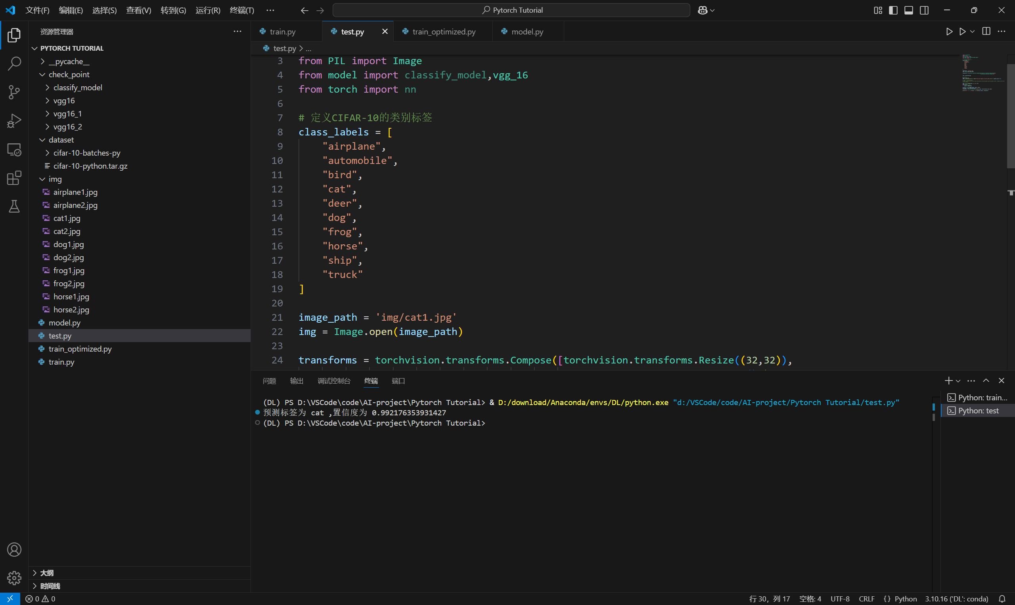Screen dimensions: 1015x605
Task: Click the split editor right icon
Action: pyautogui.click(x=986, y=31)
